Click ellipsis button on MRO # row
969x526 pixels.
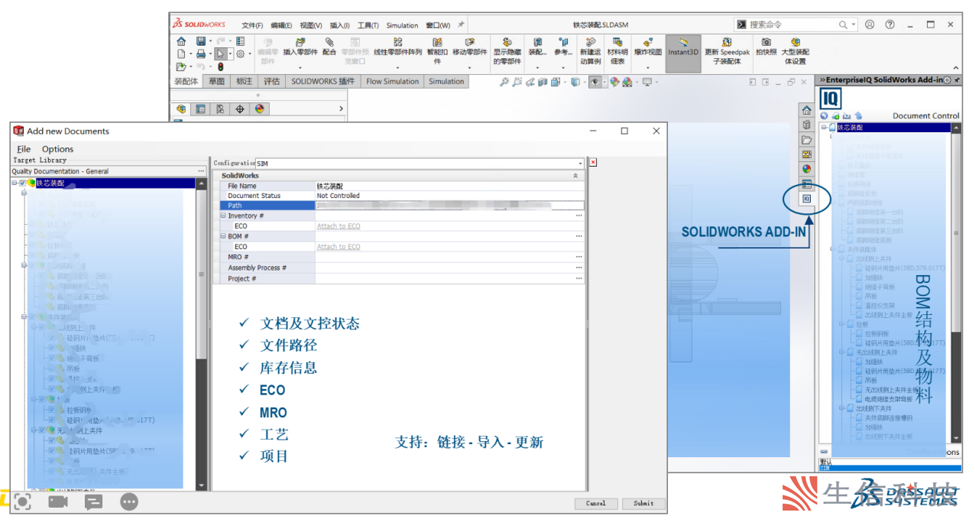point(579,258)
